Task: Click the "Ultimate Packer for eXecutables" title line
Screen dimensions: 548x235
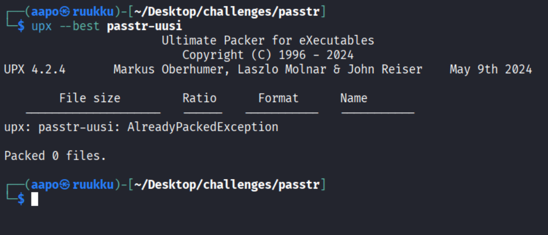Action: tap(267, 41)
